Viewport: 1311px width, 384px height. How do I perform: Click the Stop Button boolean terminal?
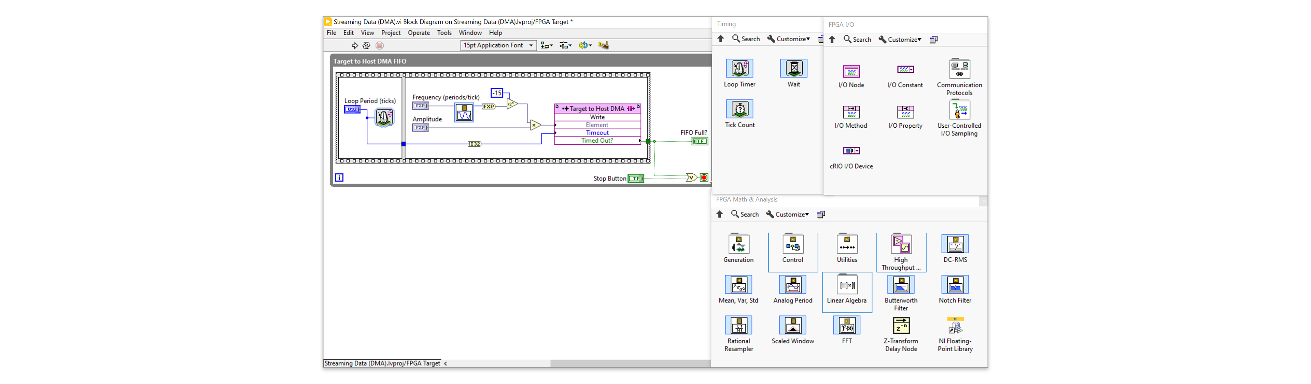[636, 179]
